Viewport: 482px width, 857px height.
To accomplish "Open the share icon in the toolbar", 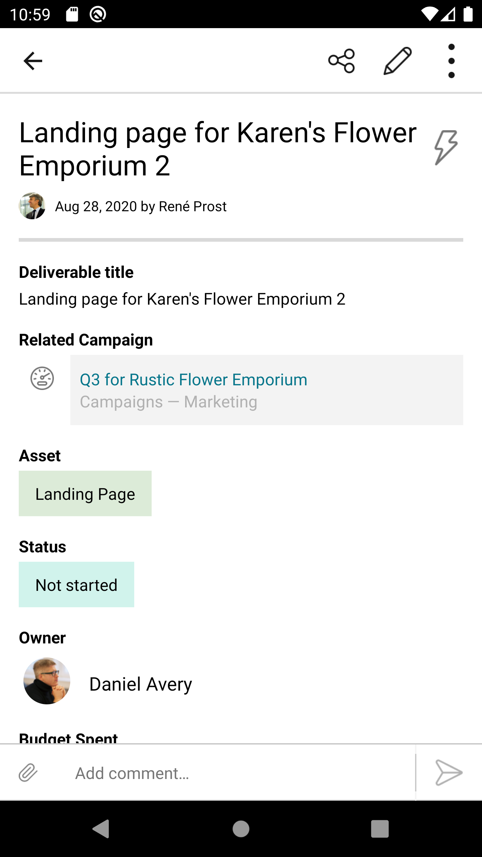I will (x=341, y=61).
